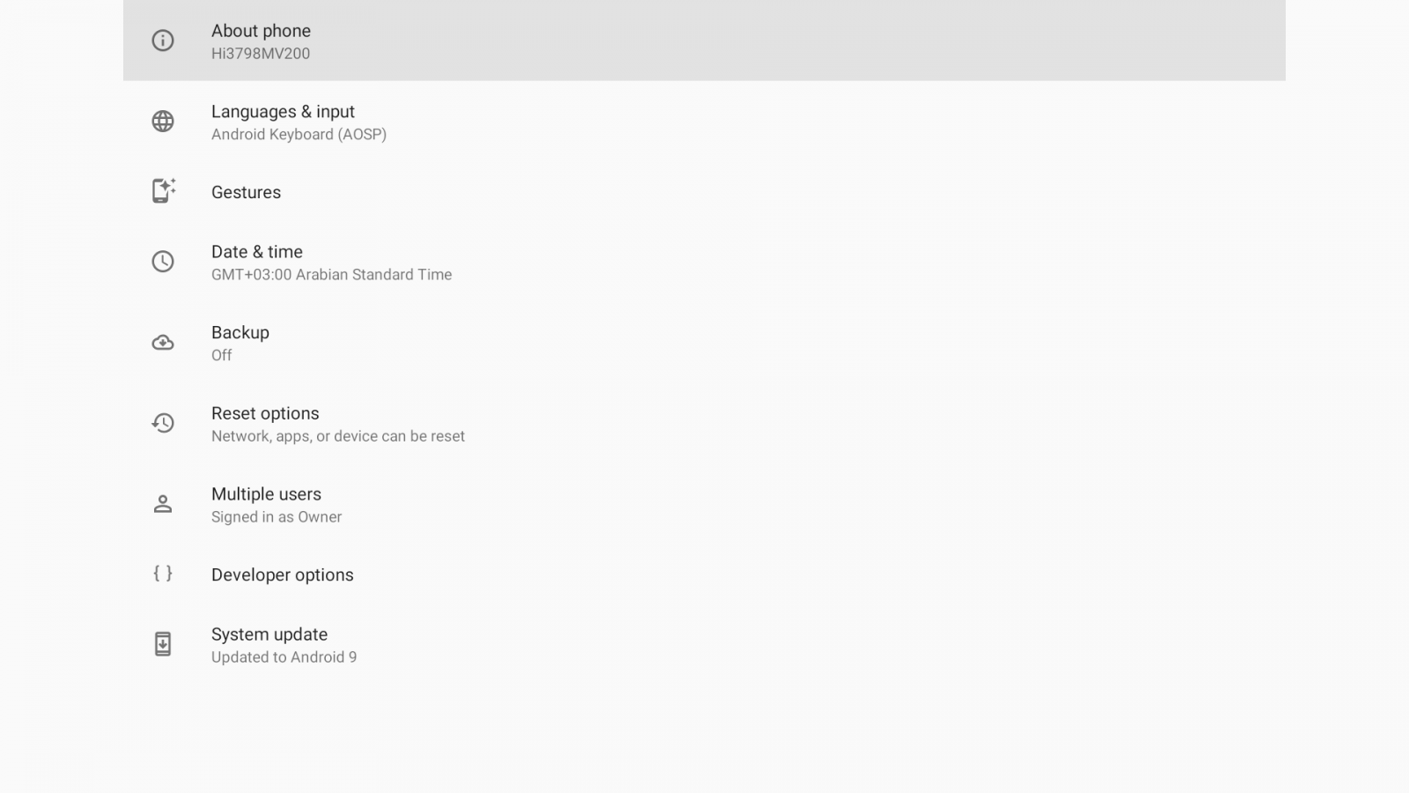Click the Gestures phone sparkle icon
This screenshot has width=1409, height=793.
(x=163, y=191)
